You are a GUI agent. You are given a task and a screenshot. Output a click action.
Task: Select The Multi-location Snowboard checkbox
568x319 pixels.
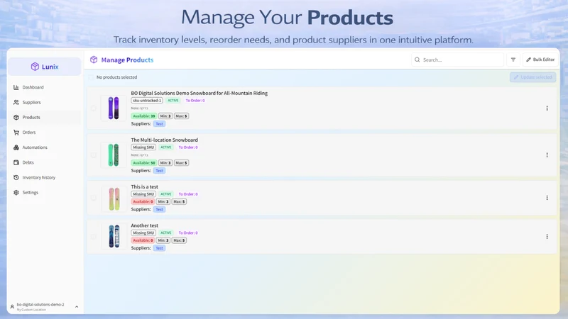pyautogui.click(x=94, y=155)
